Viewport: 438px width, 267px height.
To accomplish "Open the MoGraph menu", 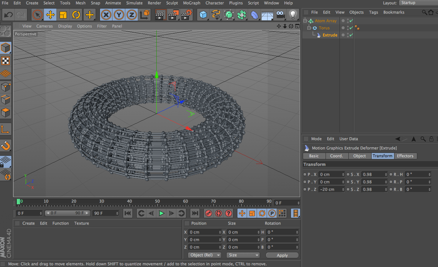I will [192, 3].
